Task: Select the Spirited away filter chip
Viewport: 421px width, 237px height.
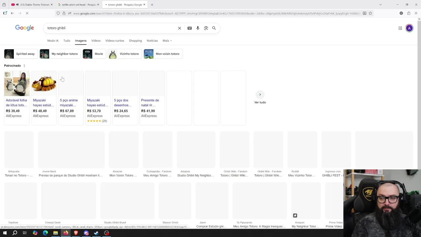Action: [x=21, y=54]
